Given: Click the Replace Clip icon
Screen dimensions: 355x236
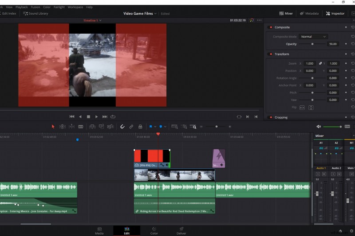Looking at the screenshot, I should [x=110, y=127].
